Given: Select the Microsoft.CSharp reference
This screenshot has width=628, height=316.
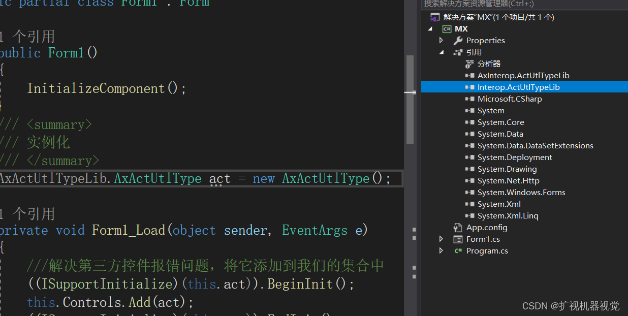Looking at the screenshot, I should pos(510,99).
